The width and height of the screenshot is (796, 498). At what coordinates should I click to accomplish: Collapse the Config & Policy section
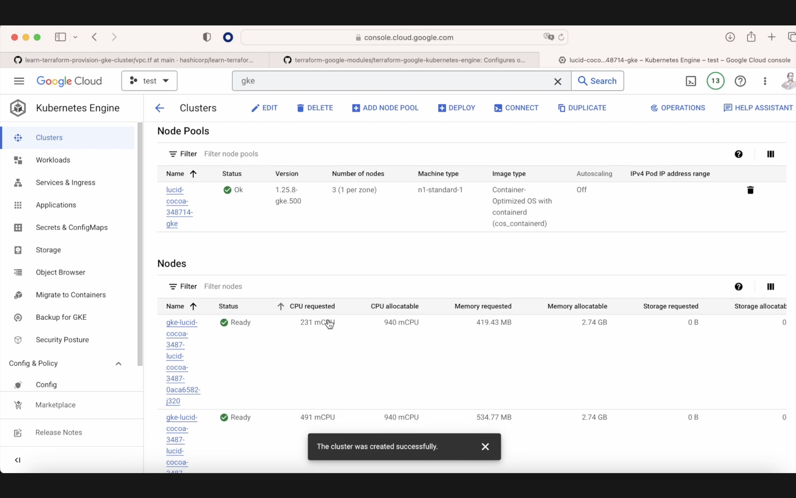point(118,364)
